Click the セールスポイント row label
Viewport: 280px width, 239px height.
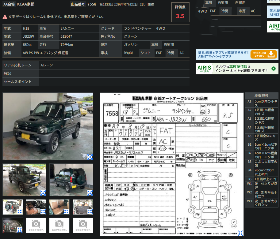coord(18,82)
